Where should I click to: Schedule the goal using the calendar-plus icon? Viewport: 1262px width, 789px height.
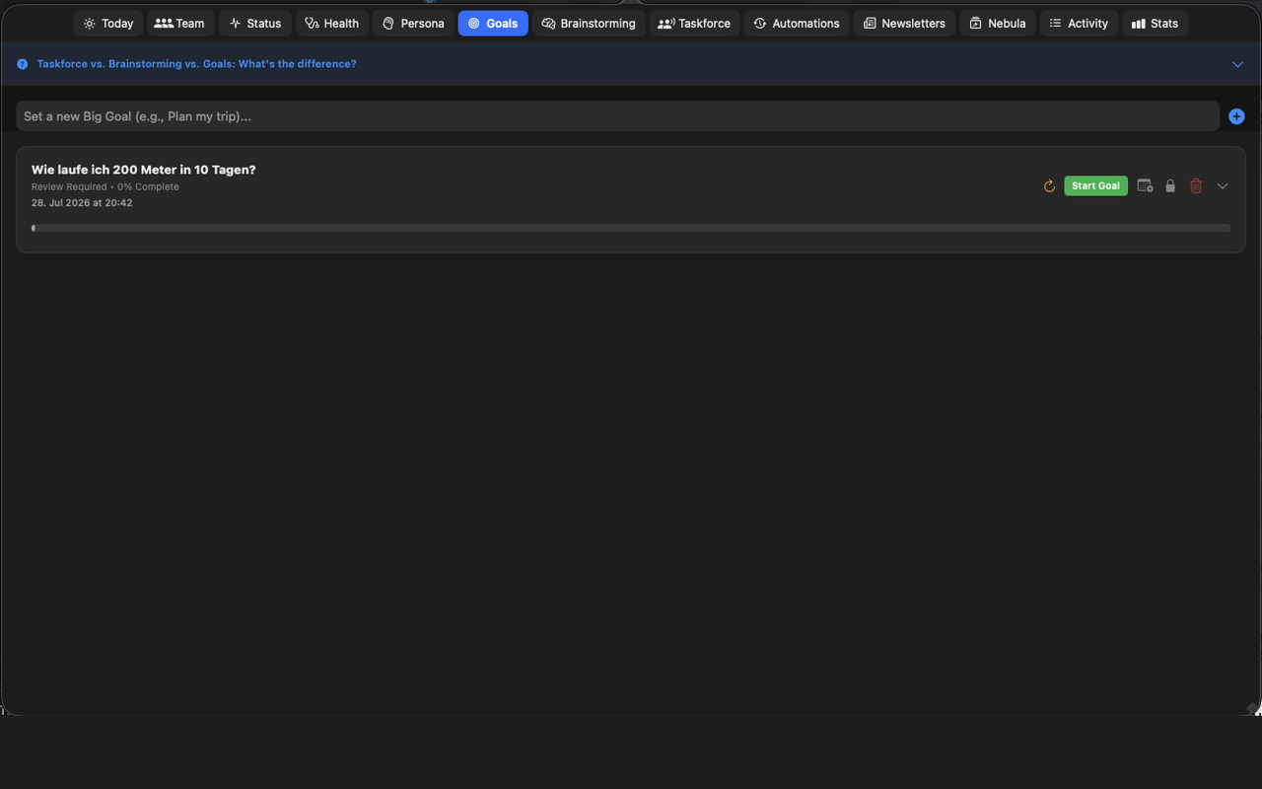(x=1145, y=186)
